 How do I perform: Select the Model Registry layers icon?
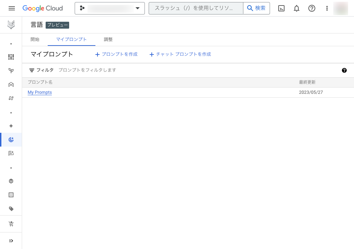click(11, 181)
